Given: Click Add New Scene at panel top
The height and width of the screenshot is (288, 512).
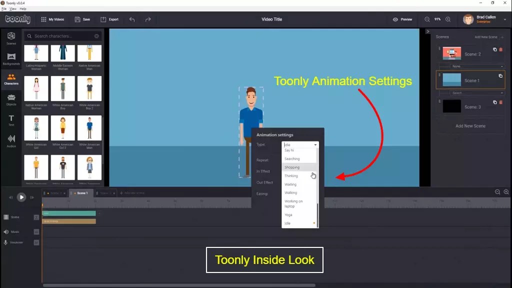Looking at the screenshot, I should [489, 37].
